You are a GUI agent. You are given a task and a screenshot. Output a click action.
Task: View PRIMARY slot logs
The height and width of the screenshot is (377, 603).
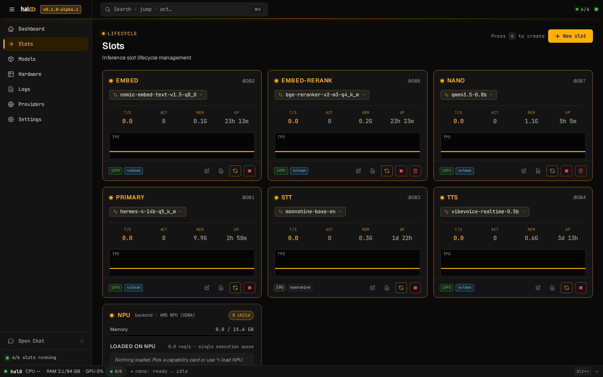click(x=221, y=288)
